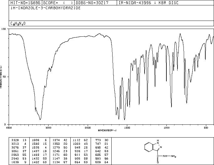Screen dimensions: 214x165
Task: Select the 3061 peak table entry
Action: coord(19,151)
